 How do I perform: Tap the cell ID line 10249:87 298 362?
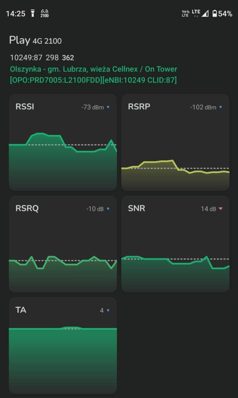point(42,58)
